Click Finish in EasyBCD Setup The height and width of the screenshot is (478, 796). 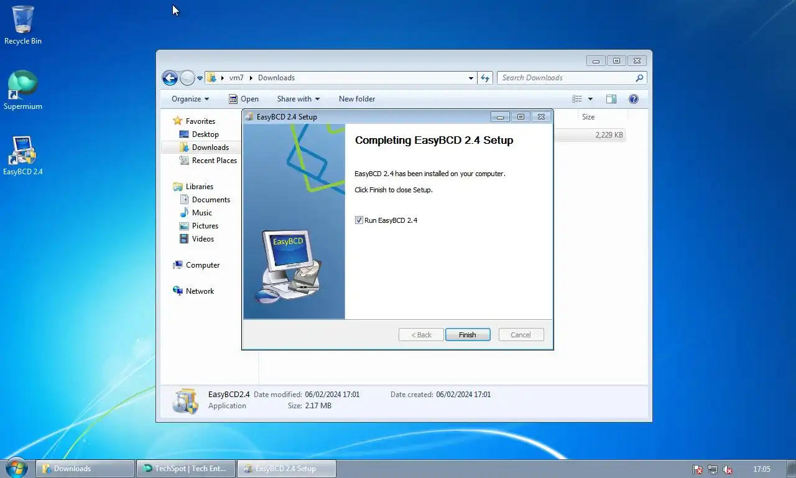click(468, 335)
